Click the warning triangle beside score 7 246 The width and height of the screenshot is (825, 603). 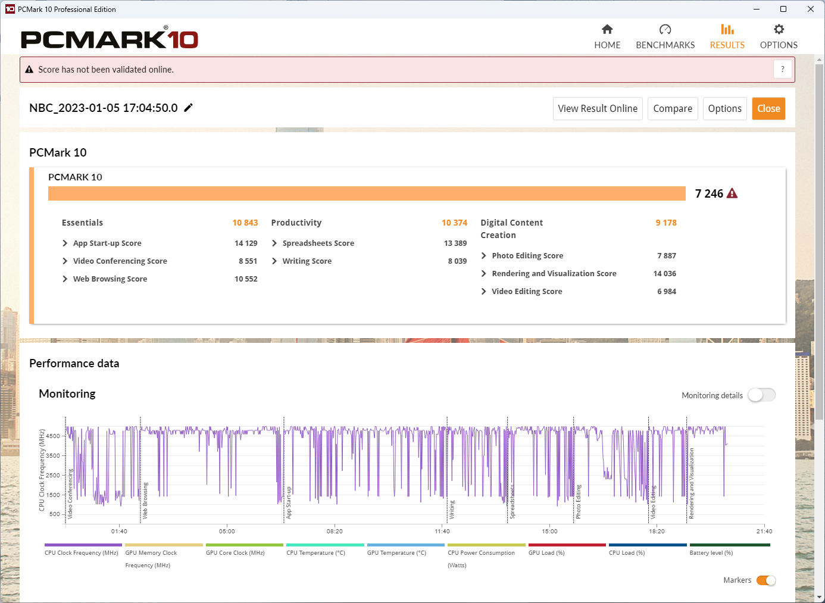(732, 193)
